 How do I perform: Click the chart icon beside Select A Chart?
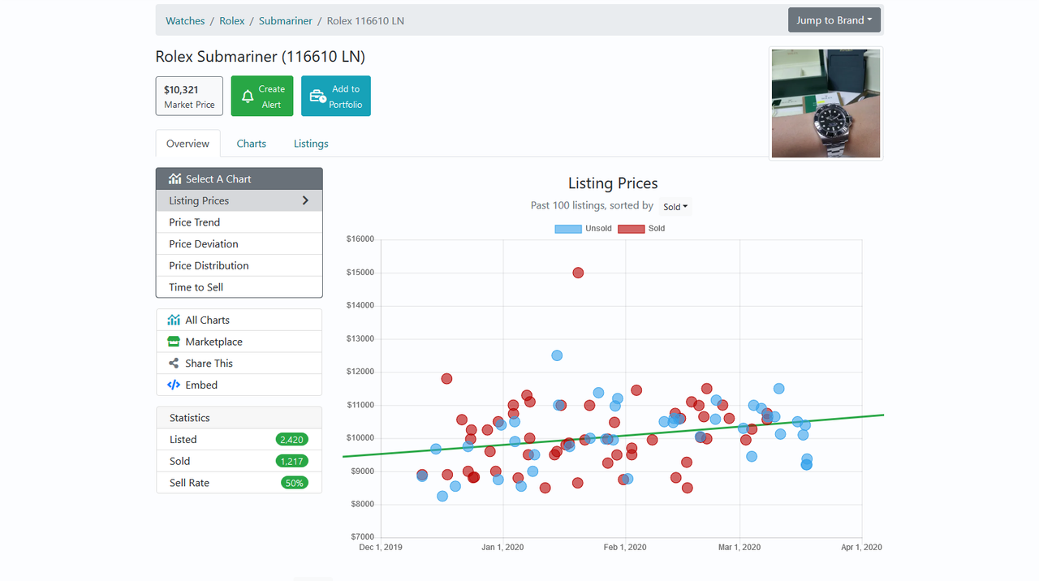(x=175, y=179)
